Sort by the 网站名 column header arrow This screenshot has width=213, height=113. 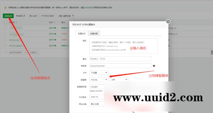pos(16,22)
